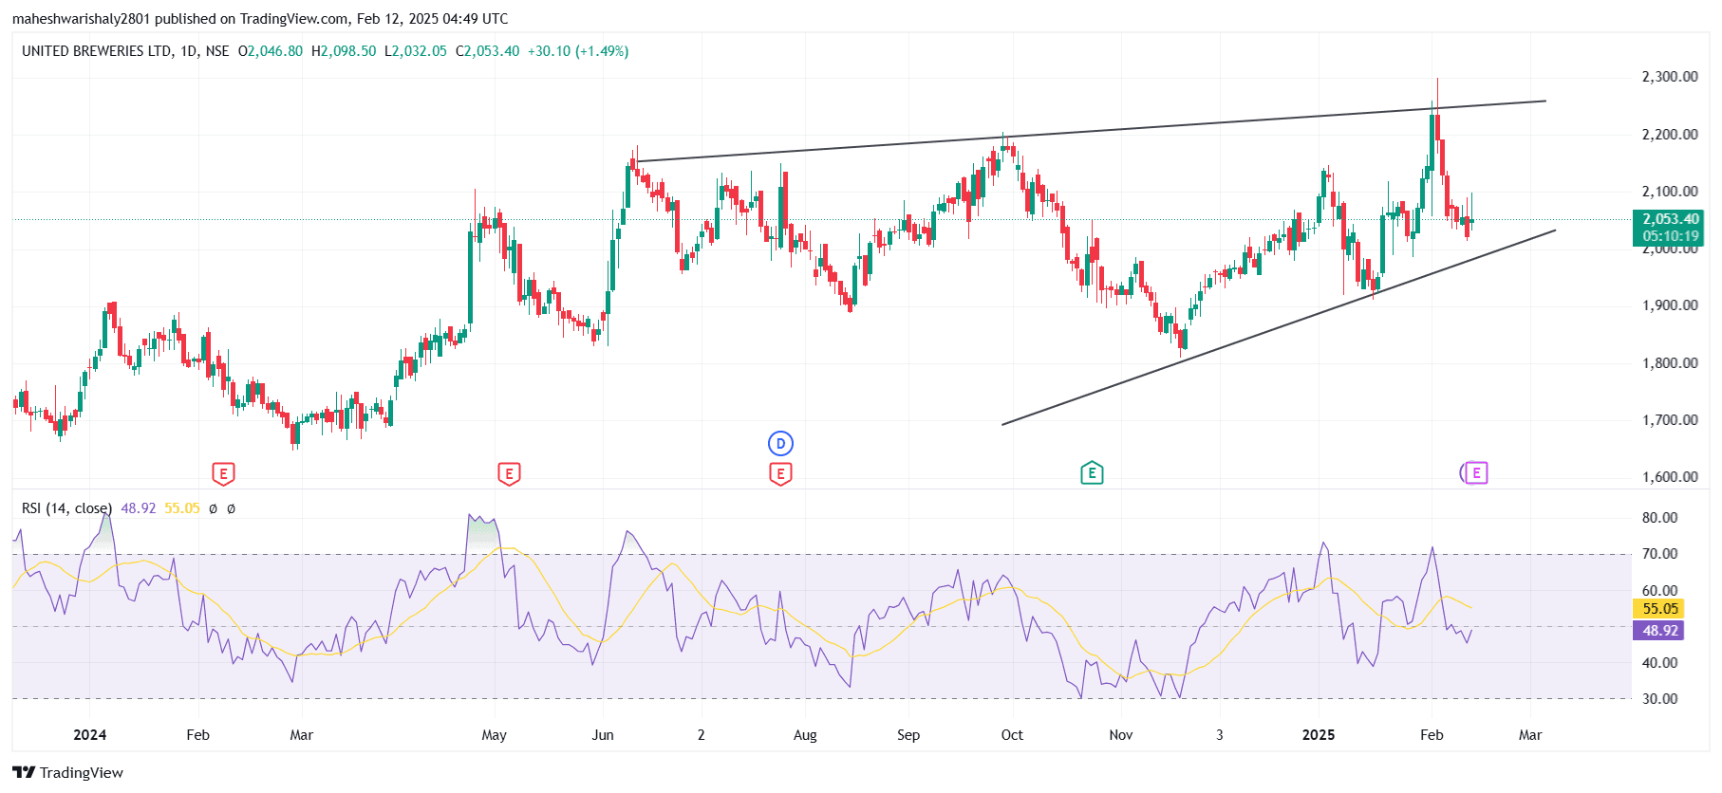Open the red earnings marker near May
This screenshot has height=793, width=1722.
click(x=509, y=473)
